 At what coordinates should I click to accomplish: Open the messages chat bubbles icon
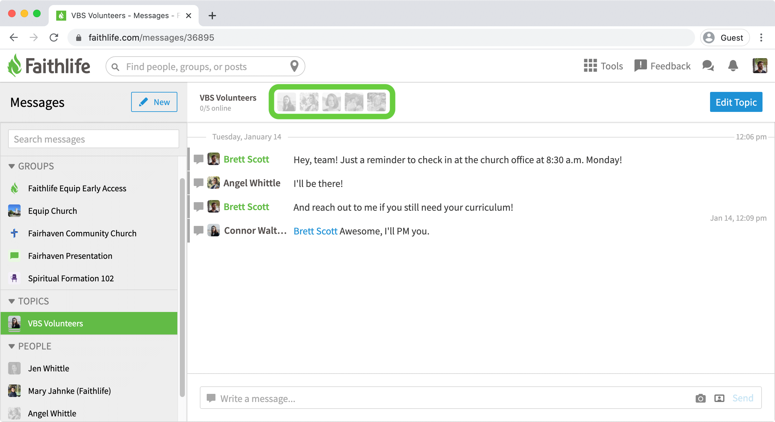click(x=708, y=66)
